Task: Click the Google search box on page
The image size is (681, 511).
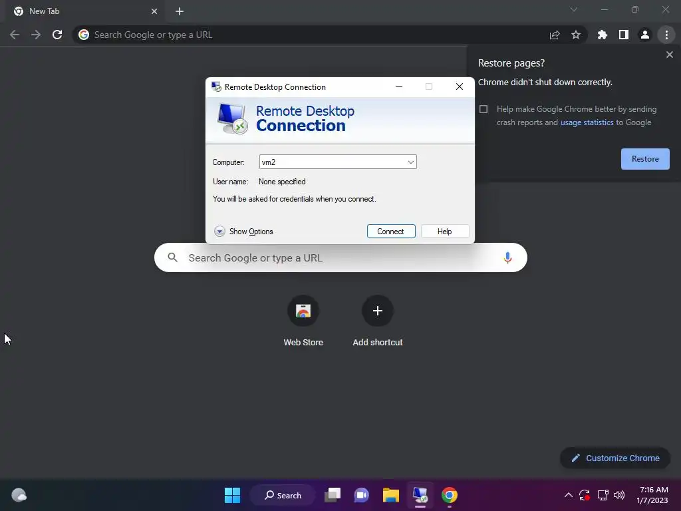Action: tap(340, 257)
